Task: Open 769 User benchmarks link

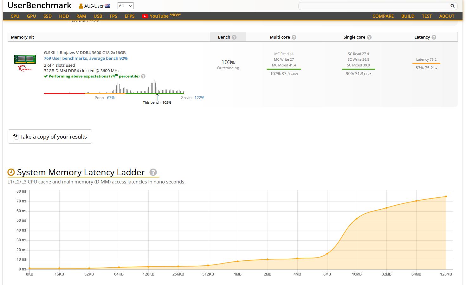Action: [86, 59]
